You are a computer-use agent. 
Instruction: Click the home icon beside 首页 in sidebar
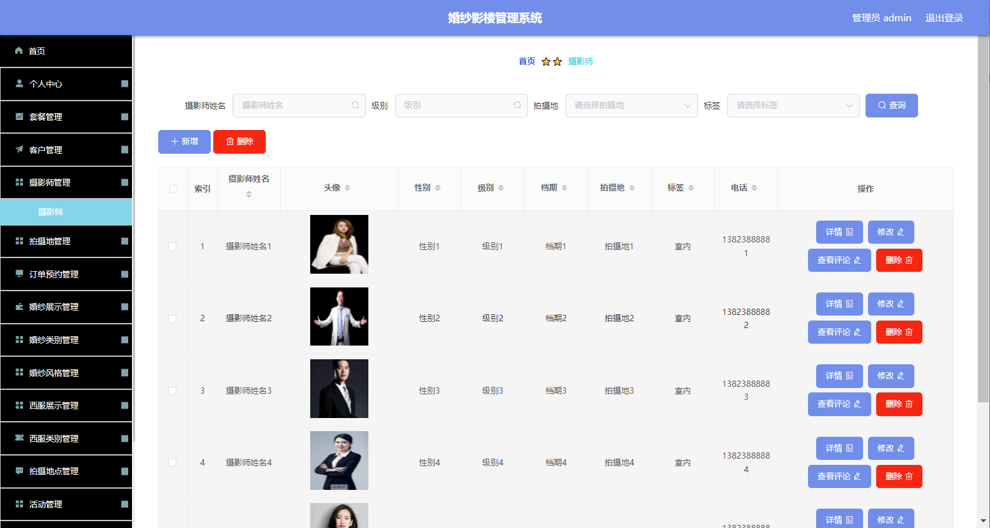[x=19, y=51]
